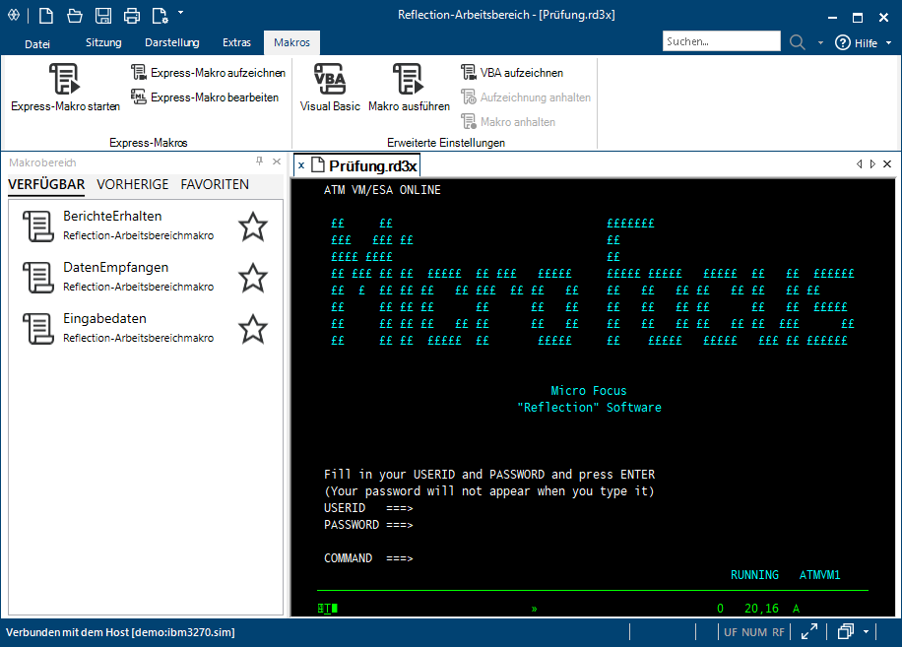Toggle favorite star for DatenEmpfangen

253,278
